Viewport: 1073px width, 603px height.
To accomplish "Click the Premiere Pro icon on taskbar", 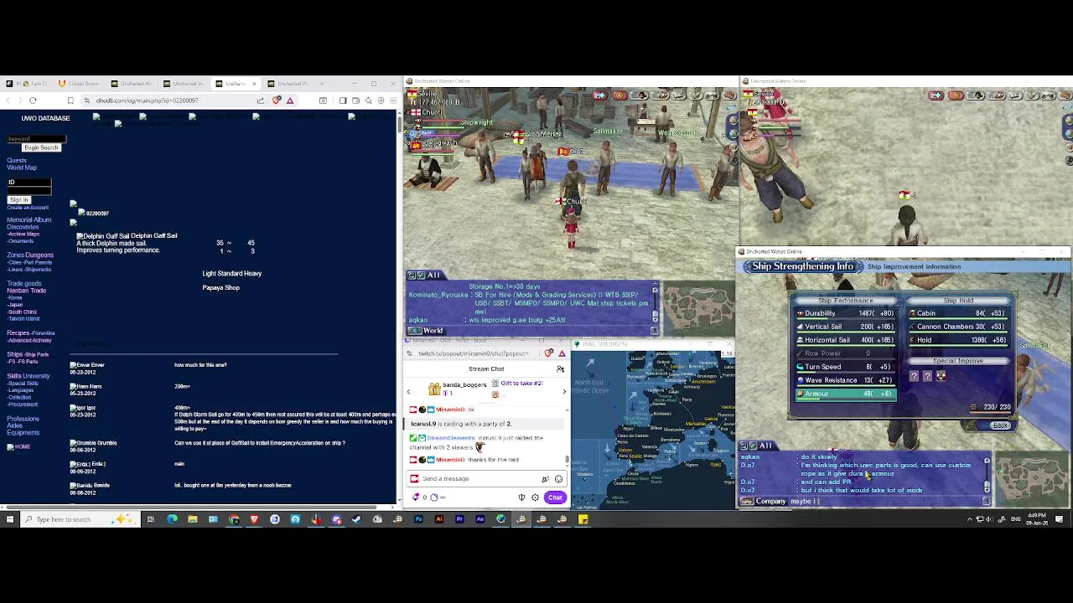I will tap(459, 519).
